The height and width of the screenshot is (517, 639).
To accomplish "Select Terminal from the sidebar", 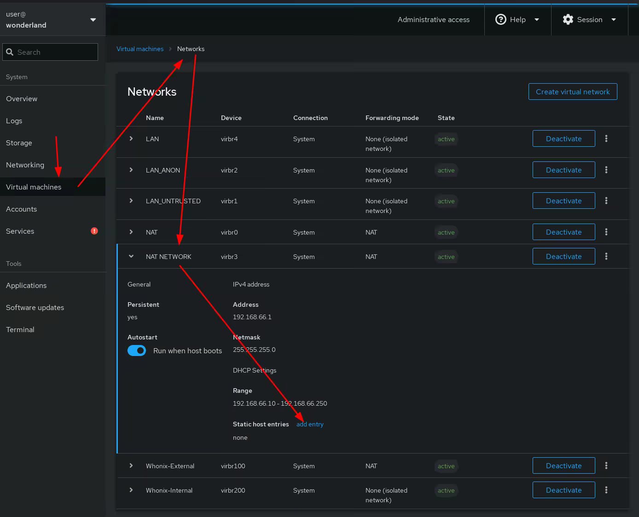I will [20, 329].
